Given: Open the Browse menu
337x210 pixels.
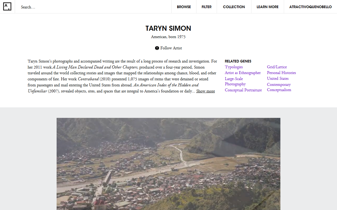Looking at the screenshot, I should tap(184, 7).
